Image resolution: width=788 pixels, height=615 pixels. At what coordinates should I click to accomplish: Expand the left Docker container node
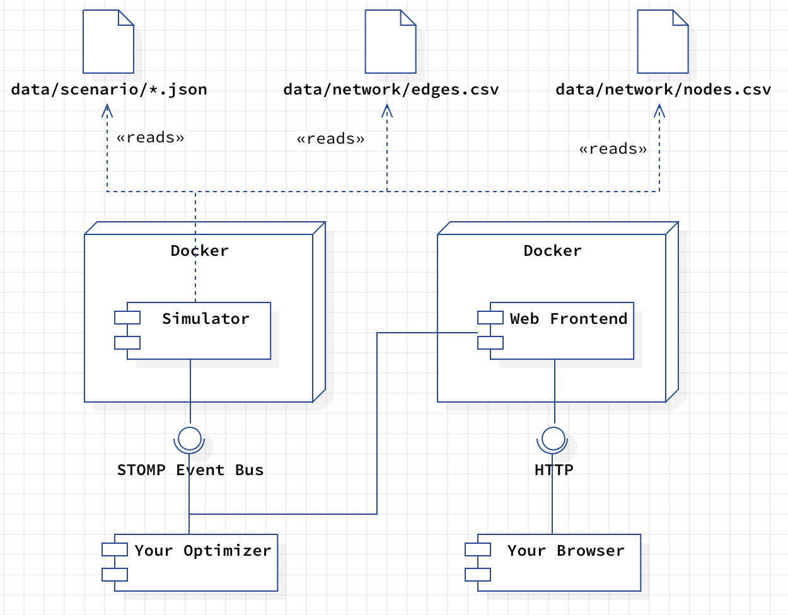[x=199, y=251]
